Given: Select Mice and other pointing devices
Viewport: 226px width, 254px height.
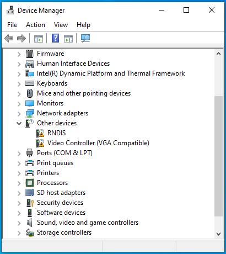Looking at the screenshot, I should pyautogui.click(x=84, y=93).
